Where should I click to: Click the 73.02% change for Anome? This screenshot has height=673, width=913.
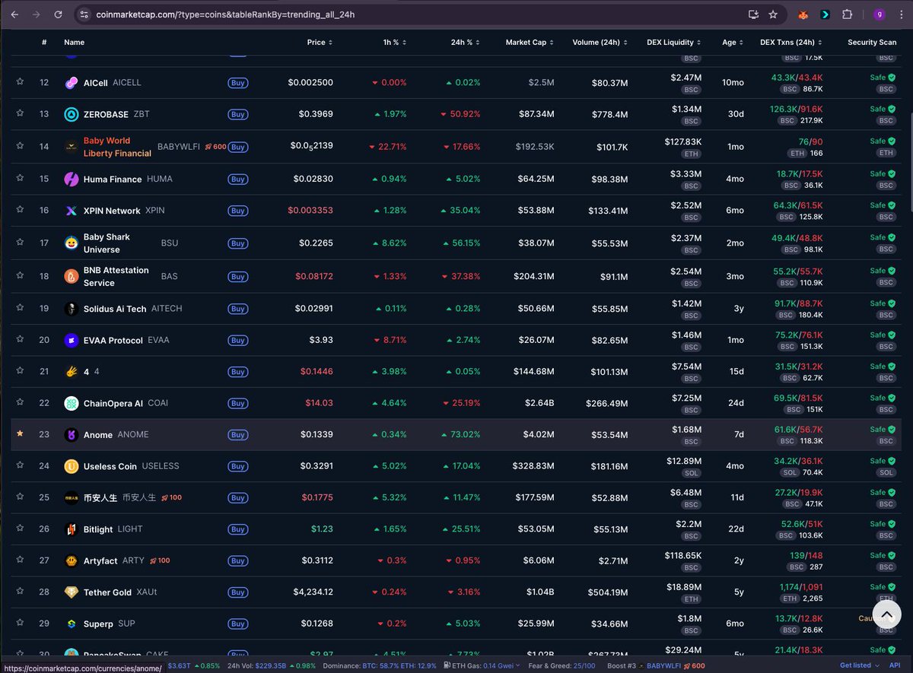460,434
